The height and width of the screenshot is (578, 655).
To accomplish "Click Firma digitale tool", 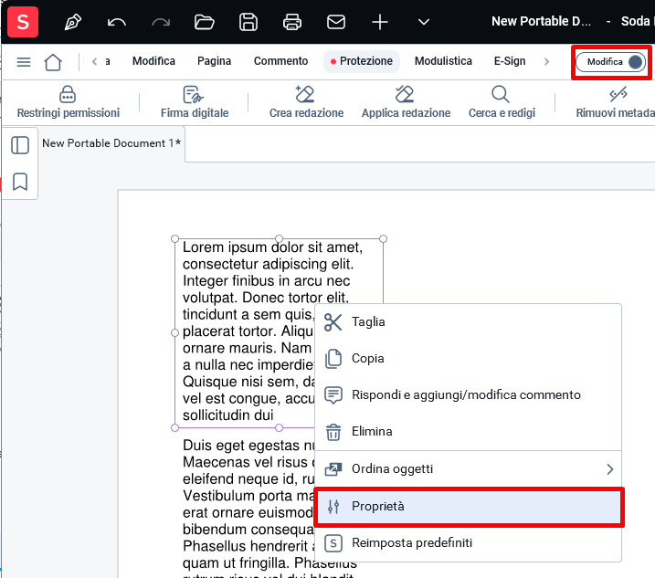I will pos(195,102).
